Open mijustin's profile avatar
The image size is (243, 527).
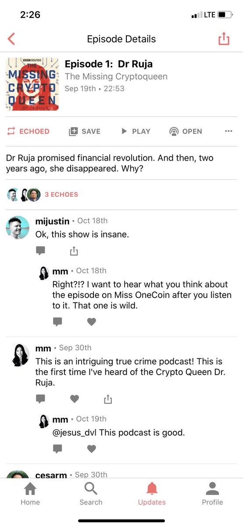tap(18, 227)
